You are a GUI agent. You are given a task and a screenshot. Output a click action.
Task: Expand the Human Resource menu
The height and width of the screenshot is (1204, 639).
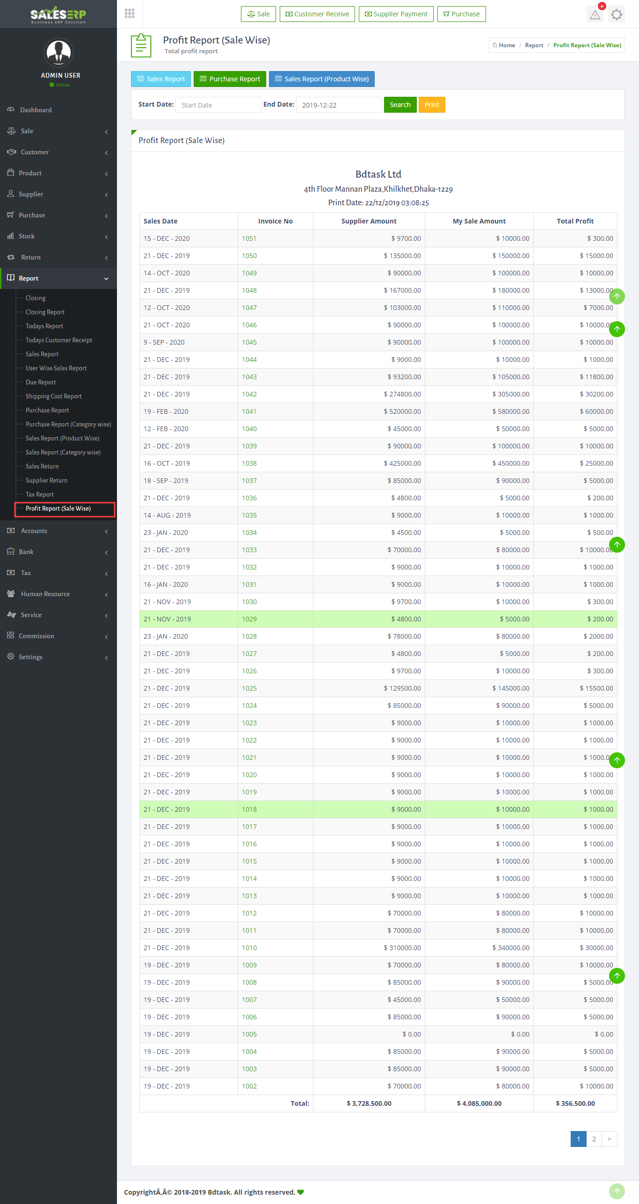58,594
